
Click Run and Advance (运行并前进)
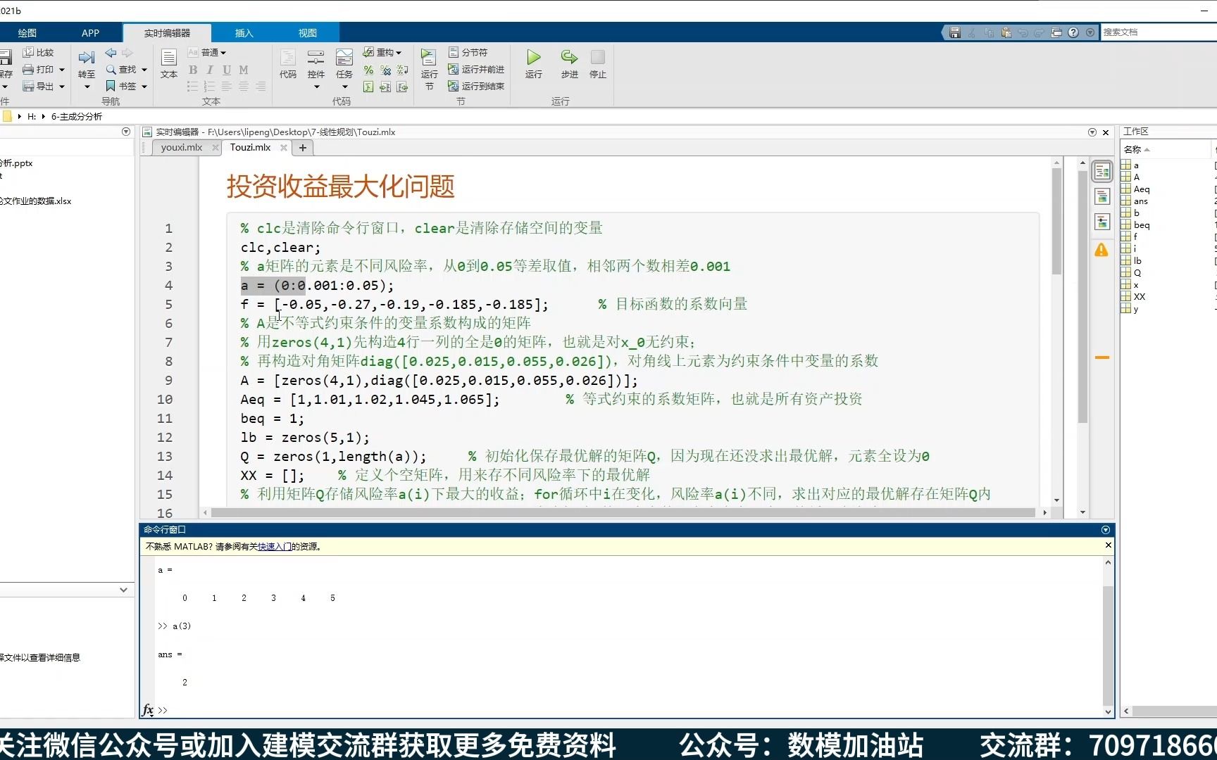[476, 69]
